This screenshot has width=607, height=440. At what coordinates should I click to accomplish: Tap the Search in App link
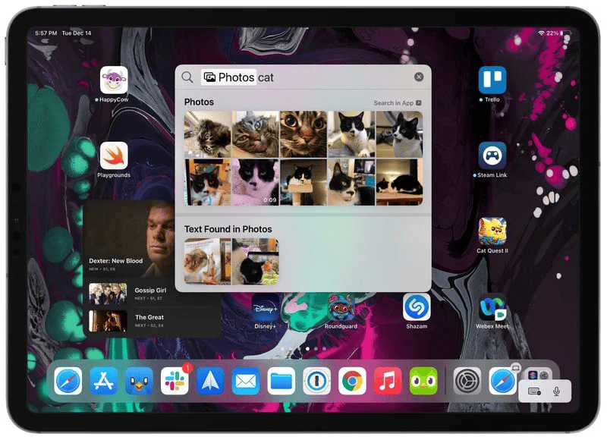coord(397,103)
